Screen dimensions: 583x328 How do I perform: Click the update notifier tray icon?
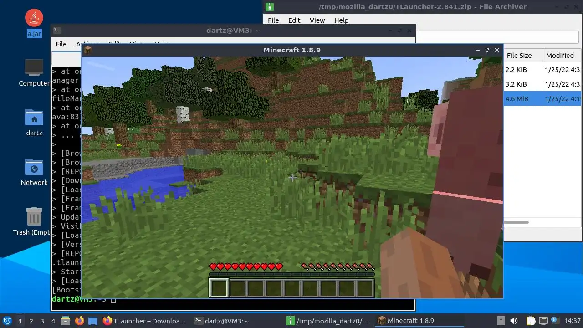(555, 321)
